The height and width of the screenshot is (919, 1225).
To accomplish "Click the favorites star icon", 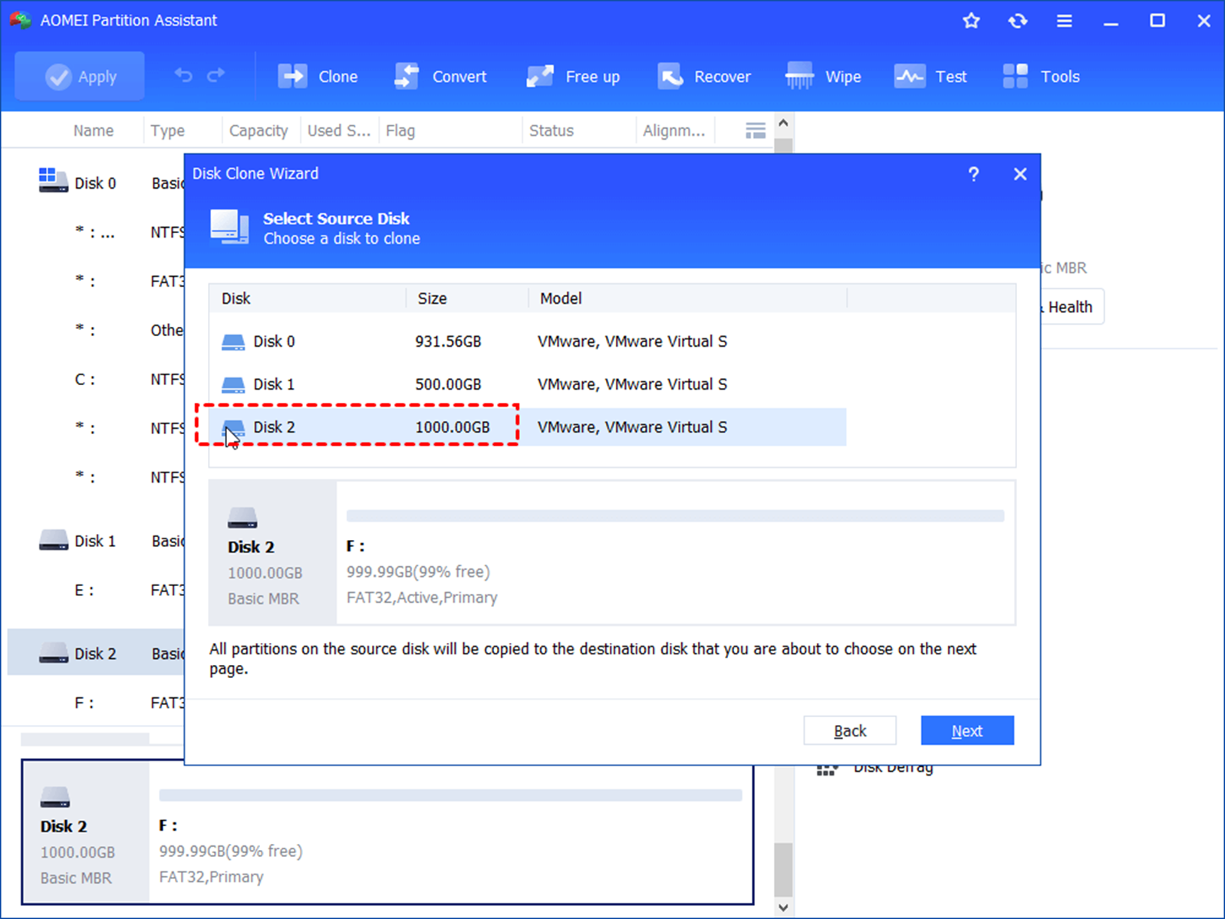I will click(x=971, y=21).
